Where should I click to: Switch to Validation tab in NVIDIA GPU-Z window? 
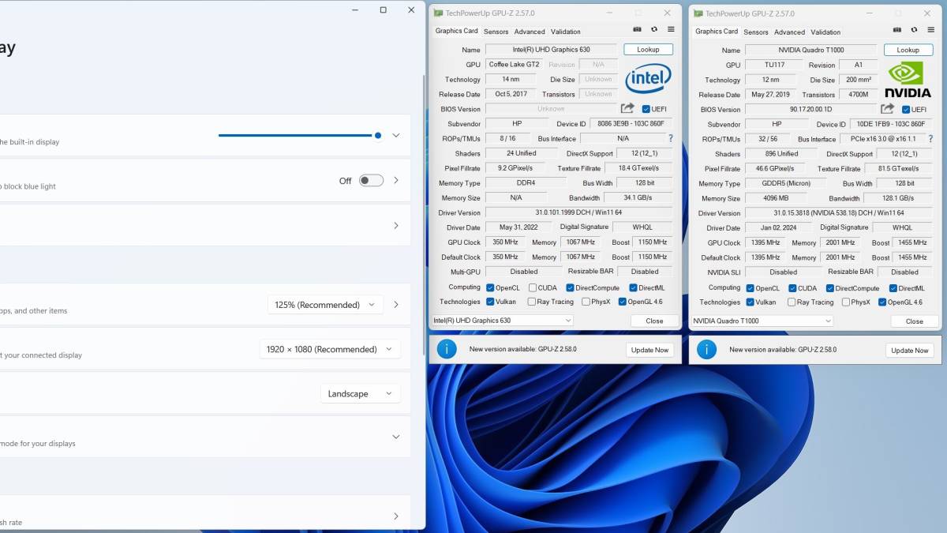pyautogui.click(x=825, y=32)
